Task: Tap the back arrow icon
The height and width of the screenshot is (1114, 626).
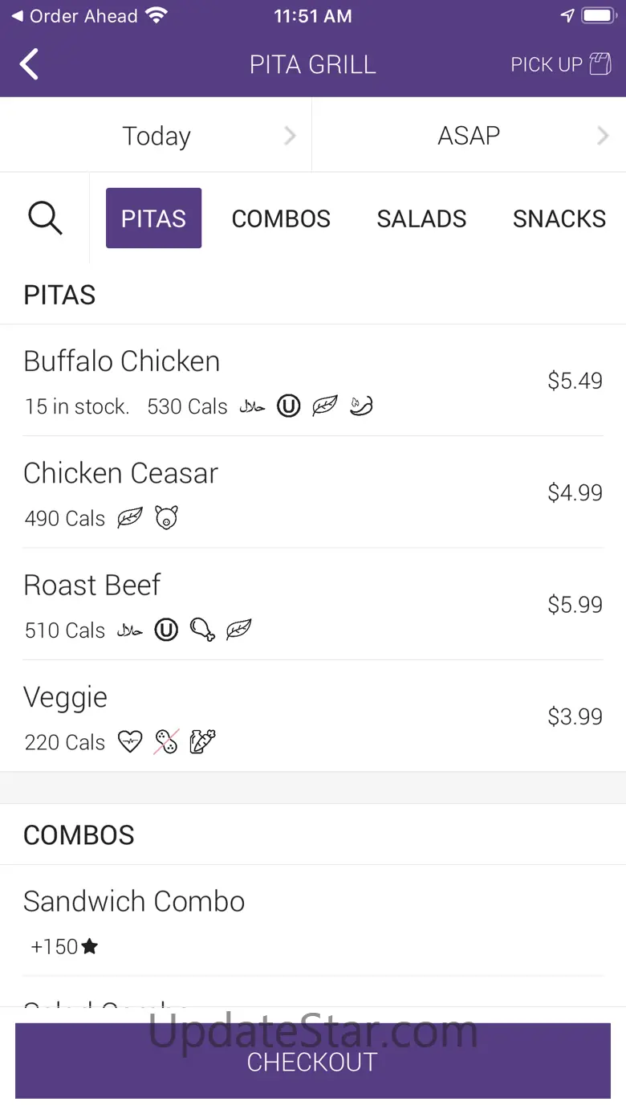Action: coord(30,64)
